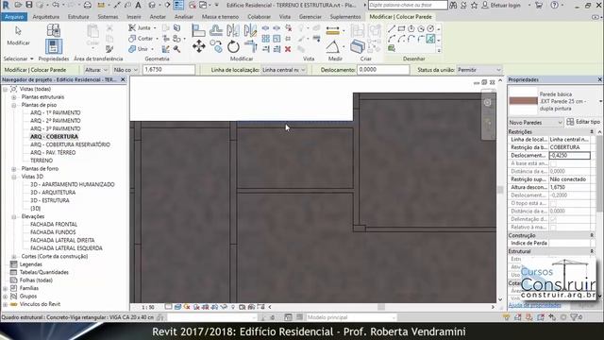
Task: Collapse the Elevações node
Action: point(14,216)
